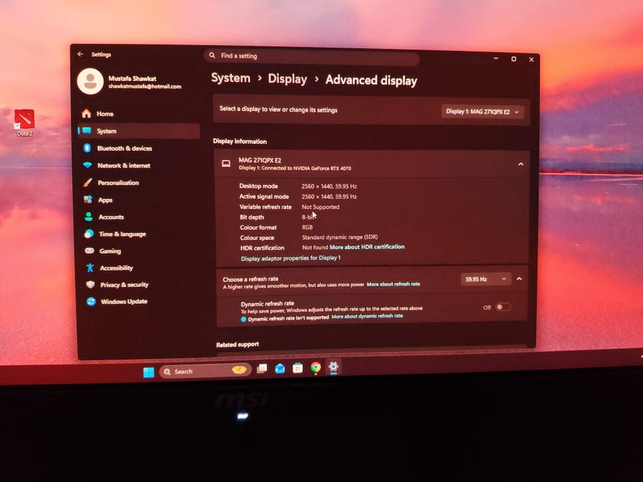643x482 pixels.
Task: Open More about dynamic refresh rate link
Action: (x=367, y=316)
